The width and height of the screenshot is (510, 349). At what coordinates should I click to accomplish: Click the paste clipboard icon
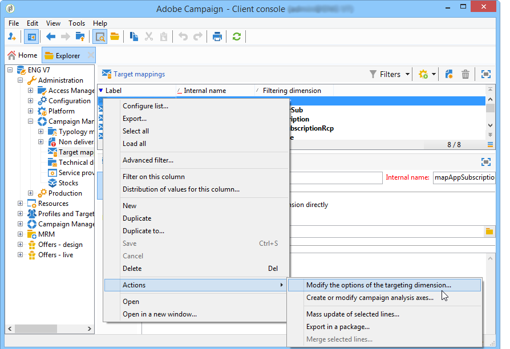[164, 36]
